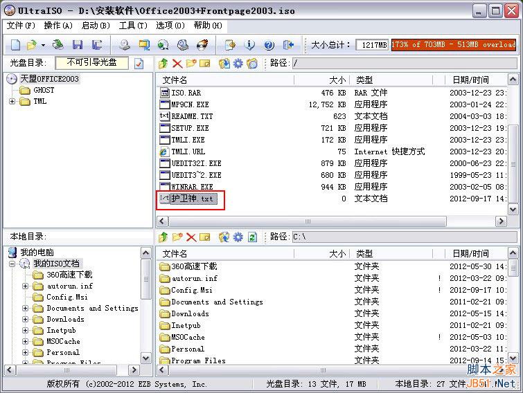This screenshot has height=393, width=523.
Task: Open the dropdown arrow beside Open icon
Action: click(43, 45)
